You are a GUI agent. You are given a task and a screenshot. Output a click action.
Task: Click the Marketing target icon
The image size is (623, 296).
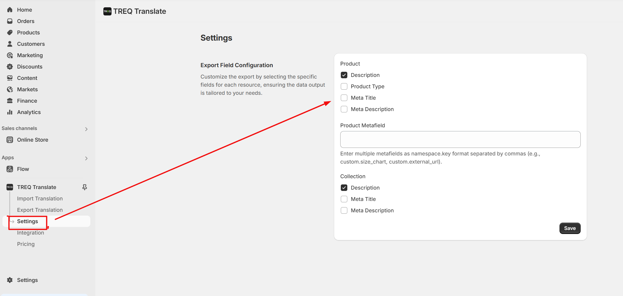pos(10,55)
